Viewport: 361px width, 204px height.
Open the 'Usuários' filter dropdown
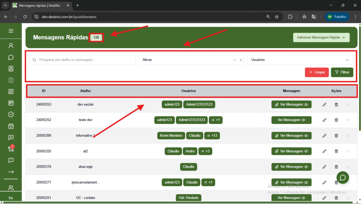coord(300,60)
